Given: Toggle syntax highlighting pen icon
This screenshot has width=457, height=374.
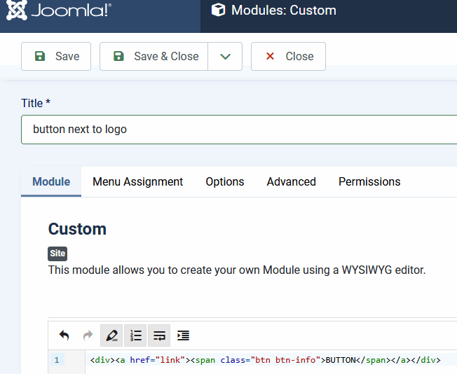Looking at the screenshot, I should pos(111,335).
